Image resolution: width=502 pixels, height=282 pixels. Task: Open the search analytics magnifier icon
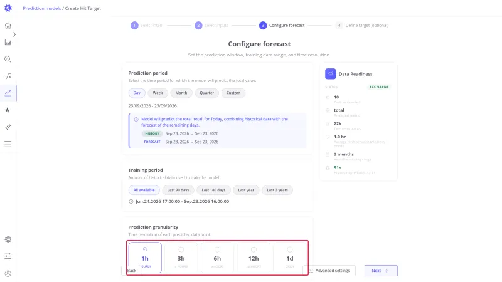pyautogui.click(x=8, y=59)
